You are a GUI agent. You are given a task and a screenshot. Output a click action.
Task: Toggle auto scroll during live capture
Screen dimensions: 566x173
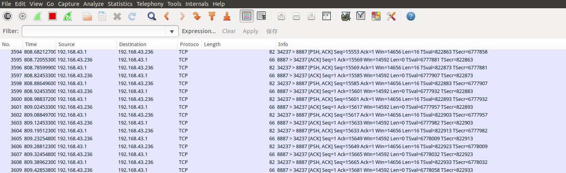(261, 16)
